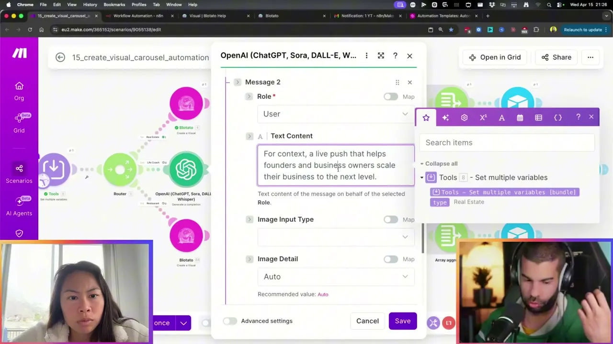
Task: Insert the Tools Set multiple variables bundle pill
Action: 505,192
